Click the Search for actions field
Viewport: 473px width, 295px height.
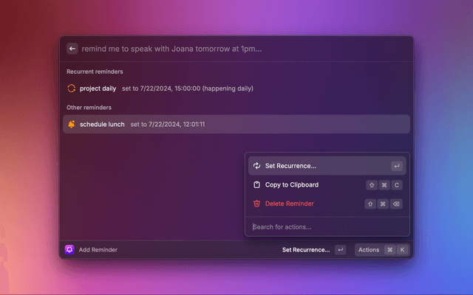pos(325,226)
